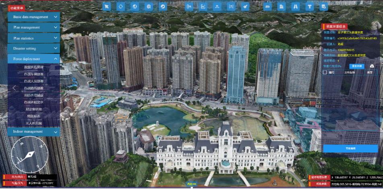
Task: Click the broom clear tool icon
Action: 245,6
